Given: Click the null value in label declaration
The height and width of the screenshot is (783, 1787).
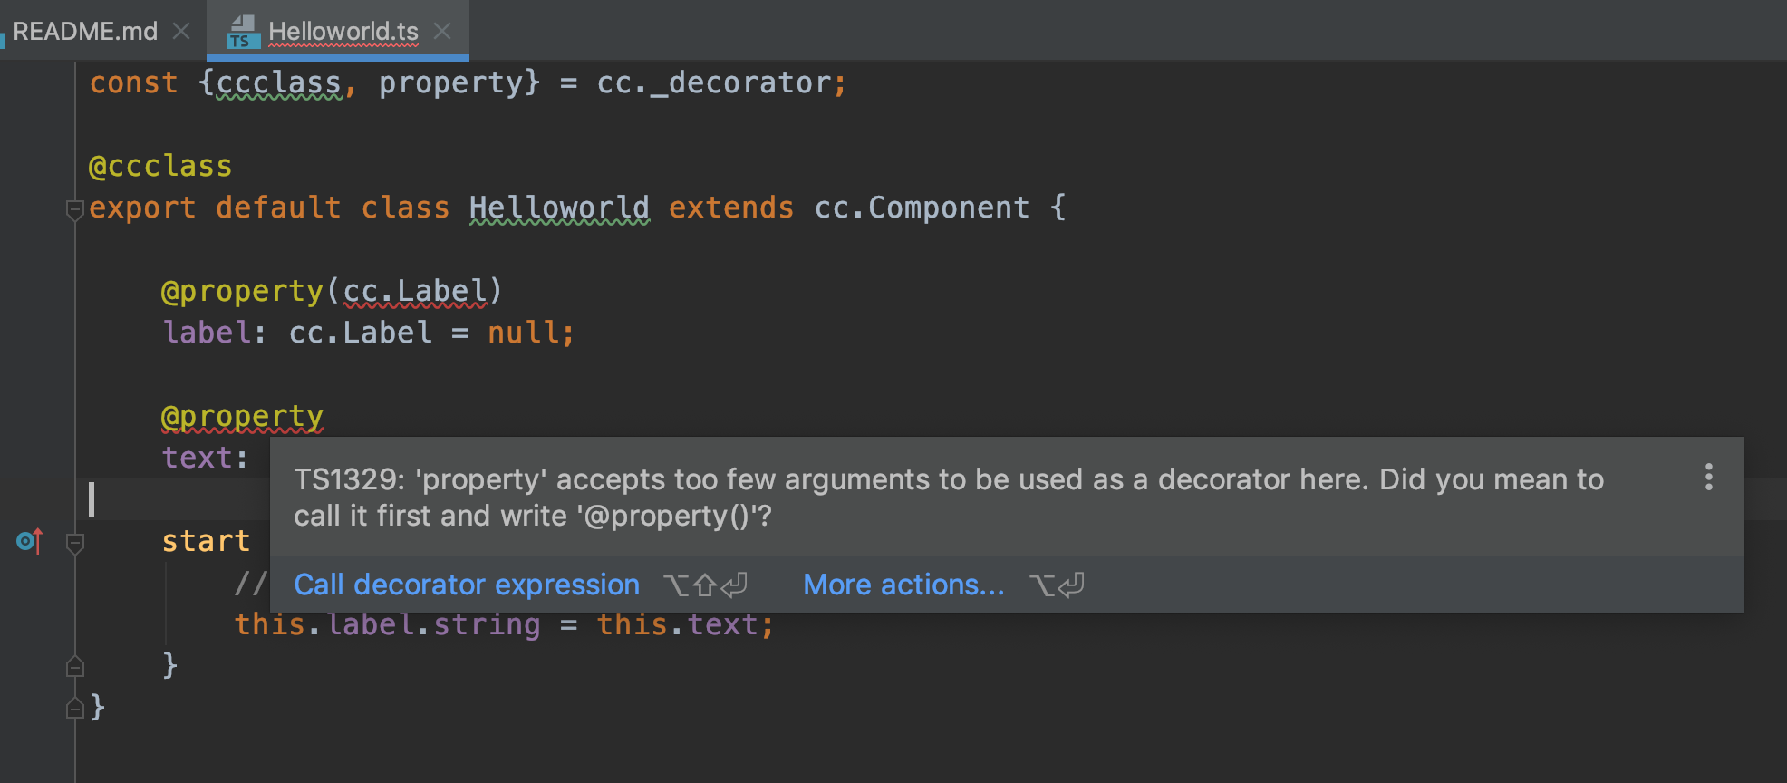Looking at the screenshot, I should 523,333.
